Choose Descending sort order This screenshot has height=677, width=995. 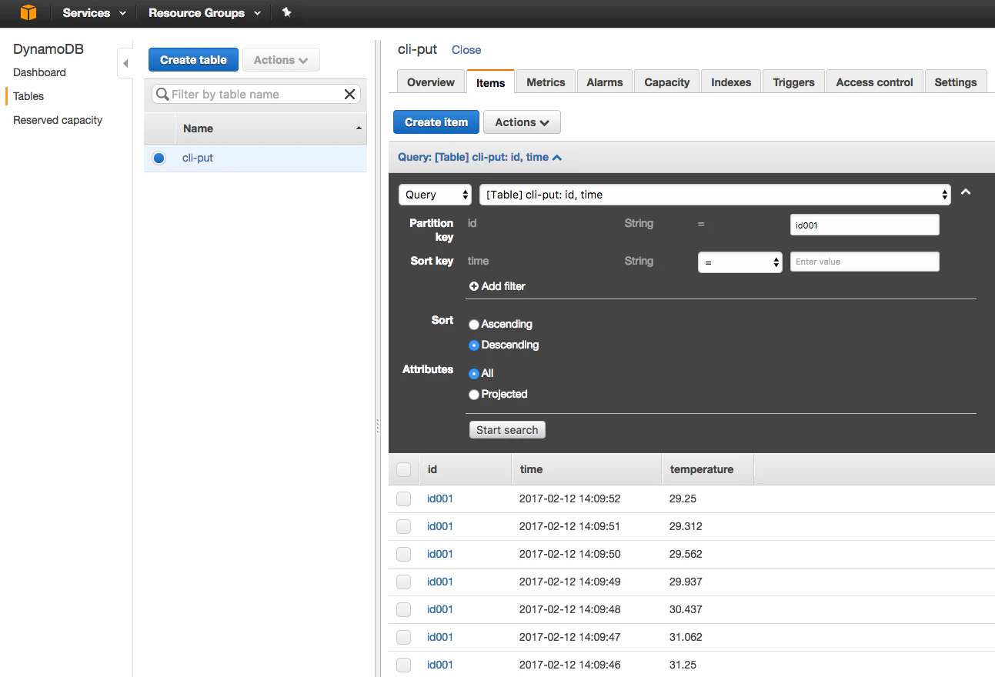[x=474, y=345]
